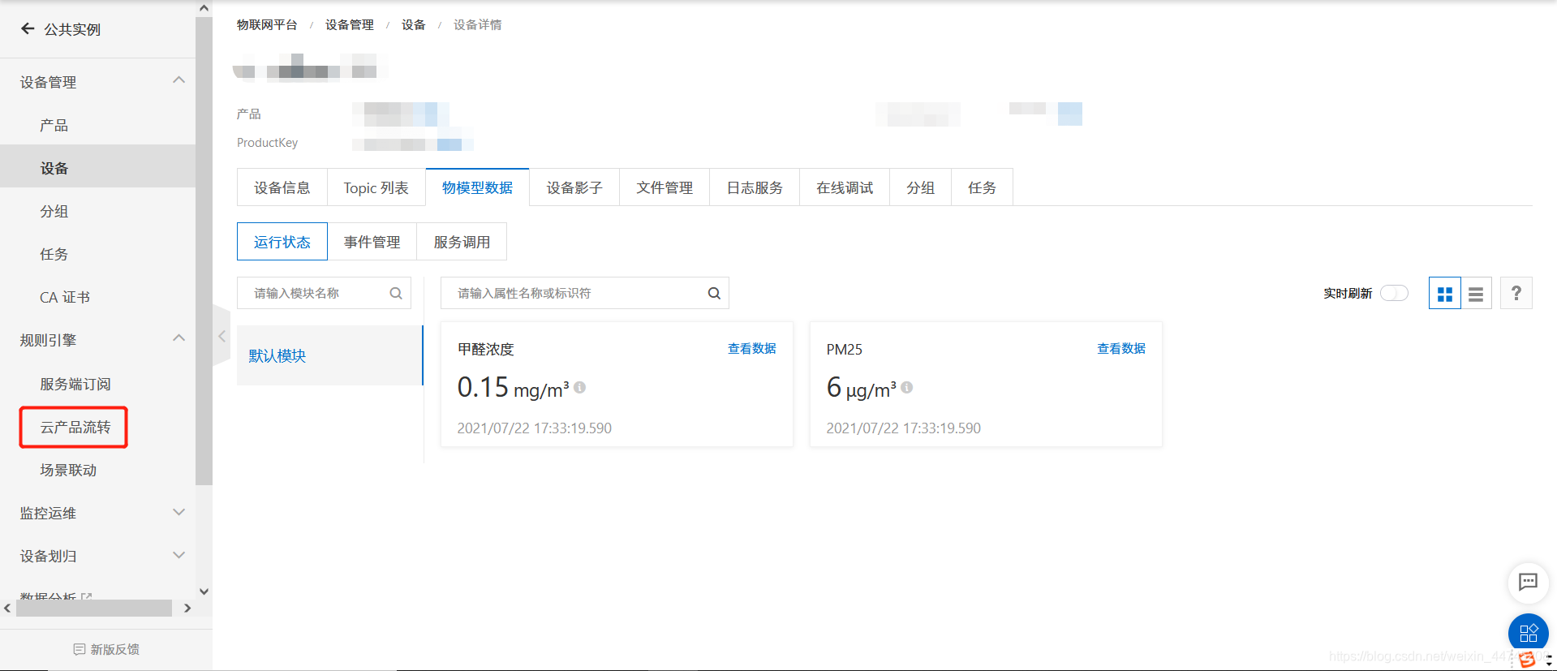Click the 新版反馈 feedback icon
Image resolution: width=1557 pixels, height=671 pixels.
(80, 649)
